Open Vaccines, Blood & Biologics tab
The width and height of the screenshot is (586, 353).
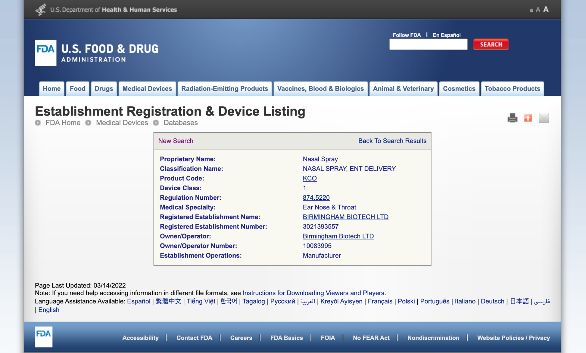point(320,89)
